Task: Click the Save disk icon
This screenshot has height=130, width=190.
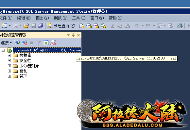Action: click(33, 26)
